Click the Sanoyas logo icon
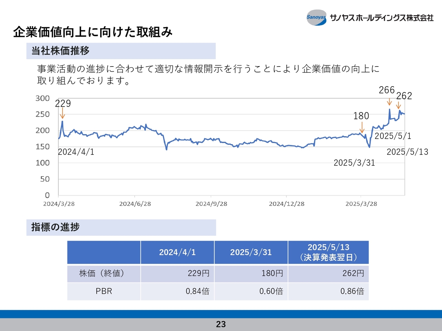 click(316, 17)
